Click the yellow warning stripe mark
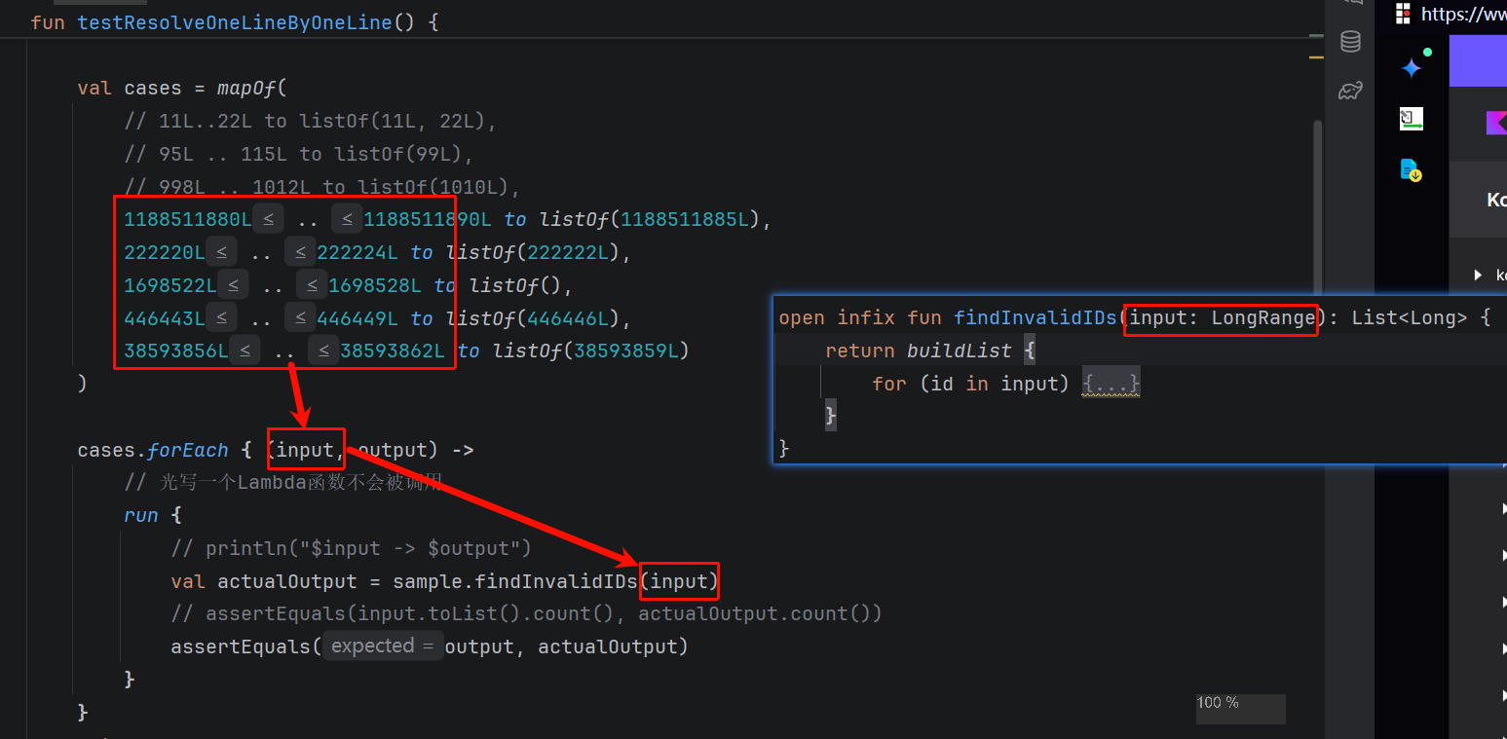1507x739 pixels. tap(1317, 57)
